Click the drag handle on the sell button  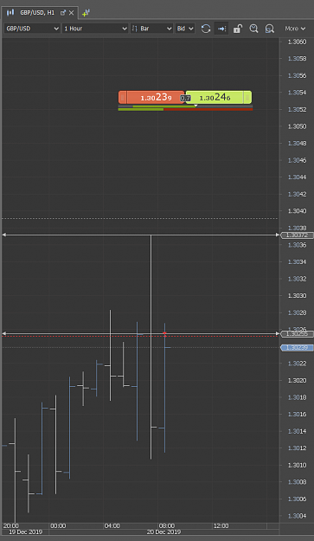pos(122,97)
